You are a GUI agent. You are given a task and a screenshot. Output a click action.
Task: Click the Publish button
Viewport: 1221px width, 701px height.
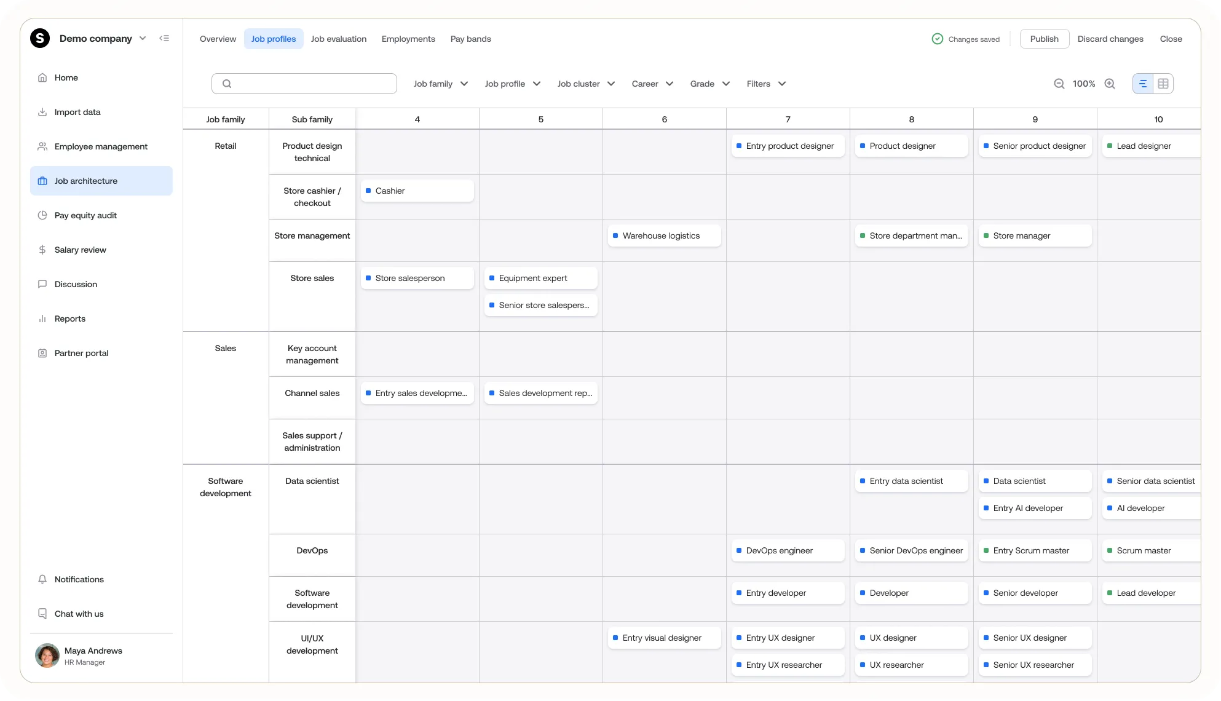pyautogui.click(x=1044, y=39)
